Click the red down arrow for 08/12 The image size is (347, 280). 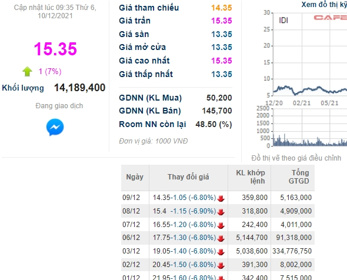[x=221, y=212]
